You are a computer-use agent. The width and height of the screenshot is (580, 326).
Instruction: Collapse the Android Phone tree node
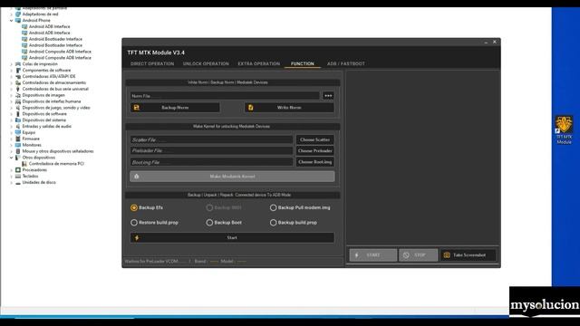pos(11,20)
